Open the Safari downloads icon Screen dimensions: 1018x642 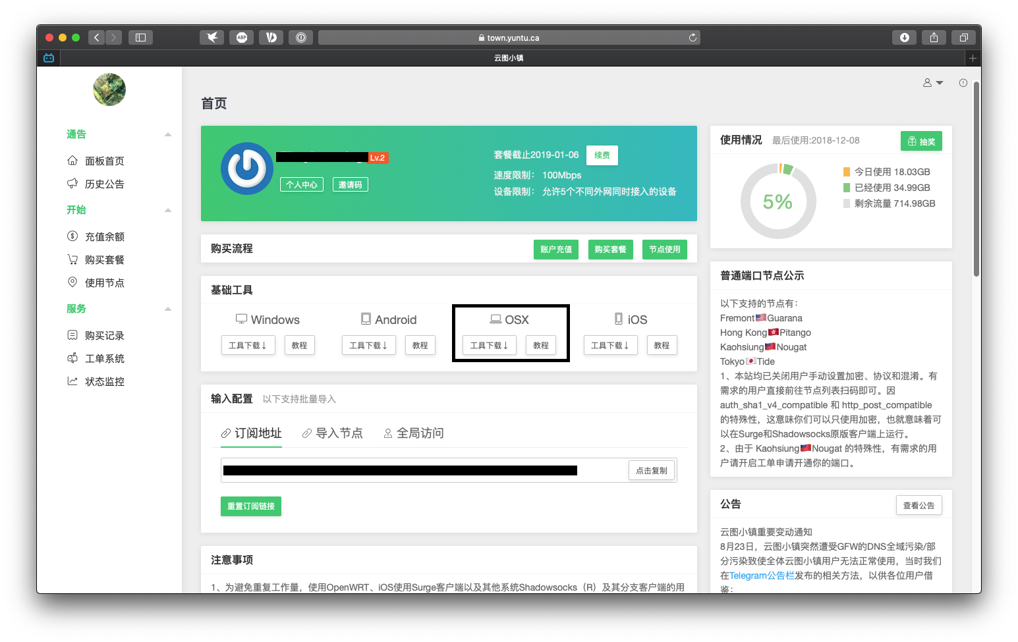click(x=904, y=38)
